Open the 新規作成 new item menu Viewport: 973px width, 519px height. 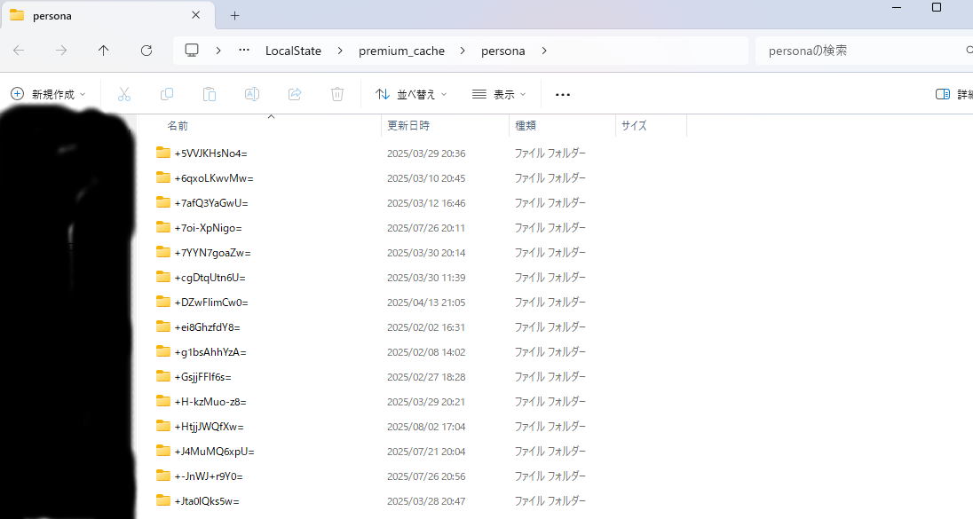point(49,94)
